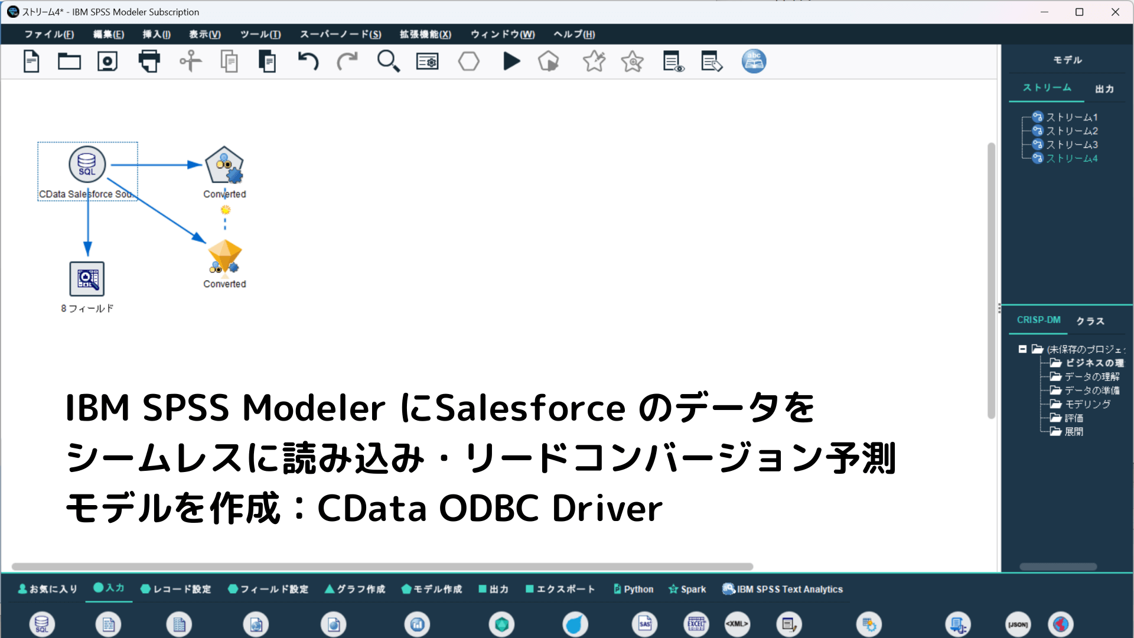This screenshot has width=1134, height=638.
Task: Click CData Salesforce Source node on canvas
Action: tap(87, 165)
